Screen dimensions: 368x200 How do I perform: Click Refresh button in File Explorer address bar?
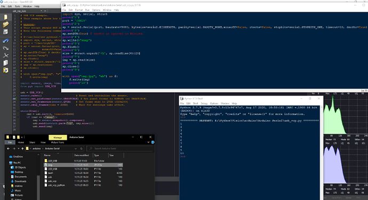(x=82, y=149)
